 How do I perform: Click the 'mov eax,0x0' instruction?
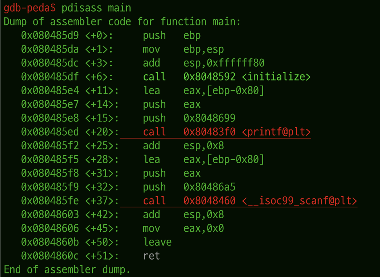point(183,228)
